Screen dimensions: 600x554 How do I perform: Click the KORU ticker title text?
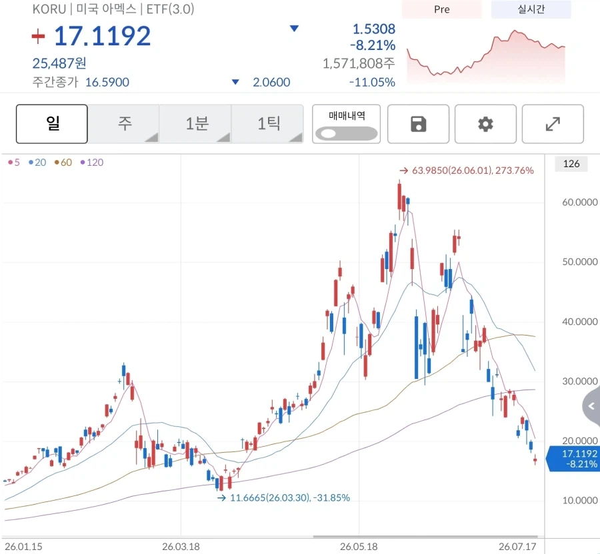tap(49, 9)
